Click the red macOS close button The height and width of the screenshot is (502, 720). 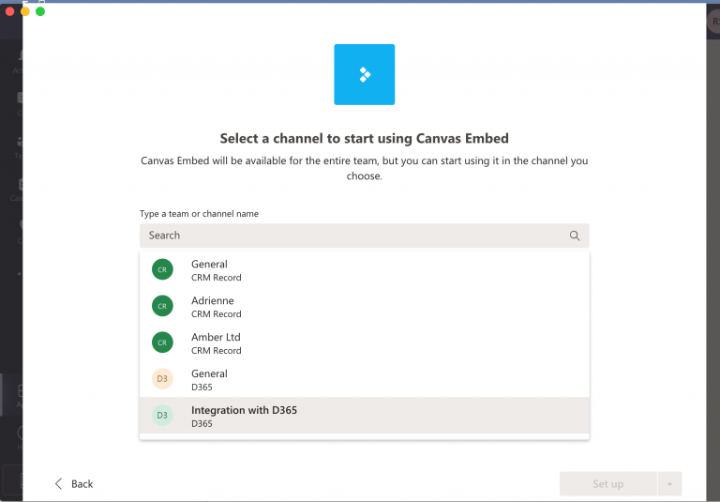[10, 11]
